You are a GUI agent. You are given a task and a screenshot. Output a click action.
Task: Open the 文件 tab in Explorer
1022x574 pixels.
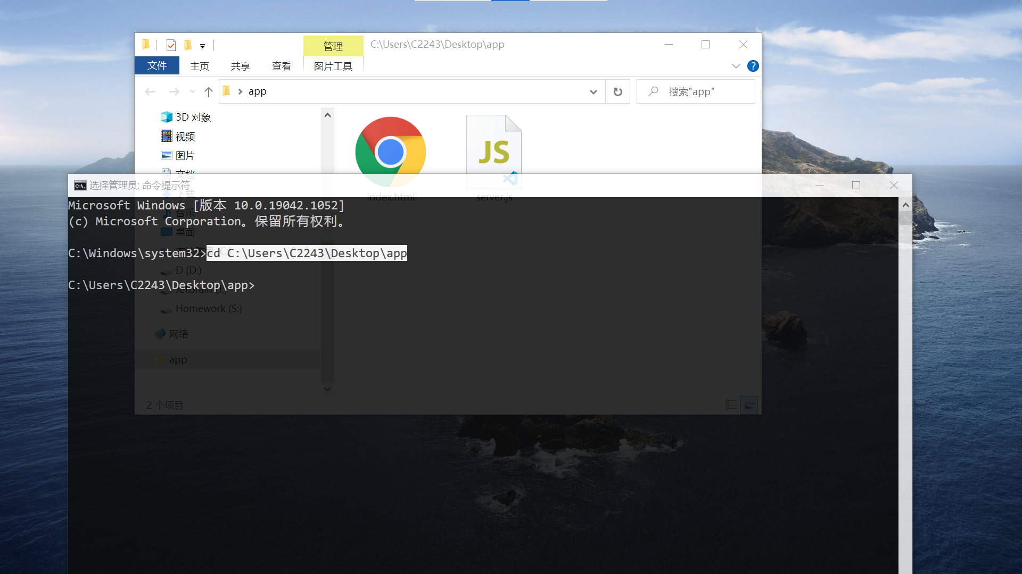click(157, 65)
